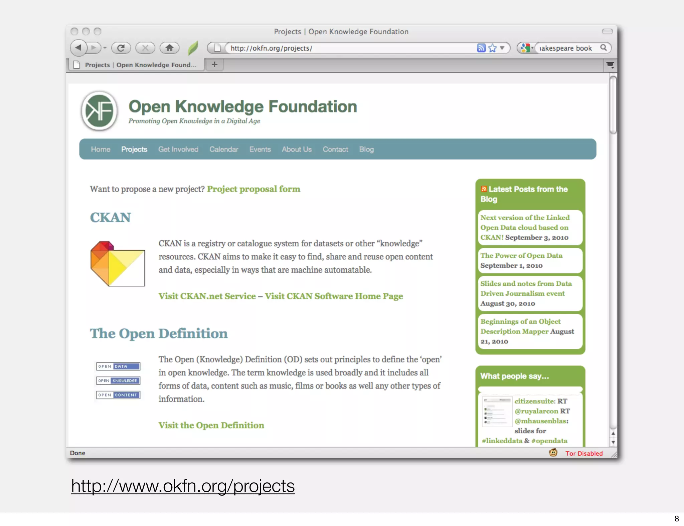Screen dimensions: 684x526
Task: Open the Events navigation item
Action: coord(260,149)
